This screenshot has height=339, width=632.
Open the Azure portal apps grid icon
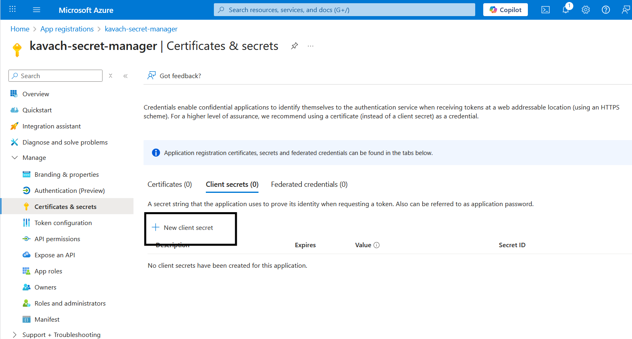pyautogui.click(x=12, y=10)
